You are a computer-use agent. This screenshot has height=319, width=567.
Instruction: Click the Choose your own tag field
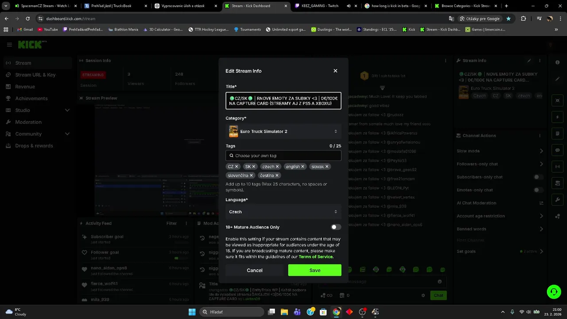283,156
